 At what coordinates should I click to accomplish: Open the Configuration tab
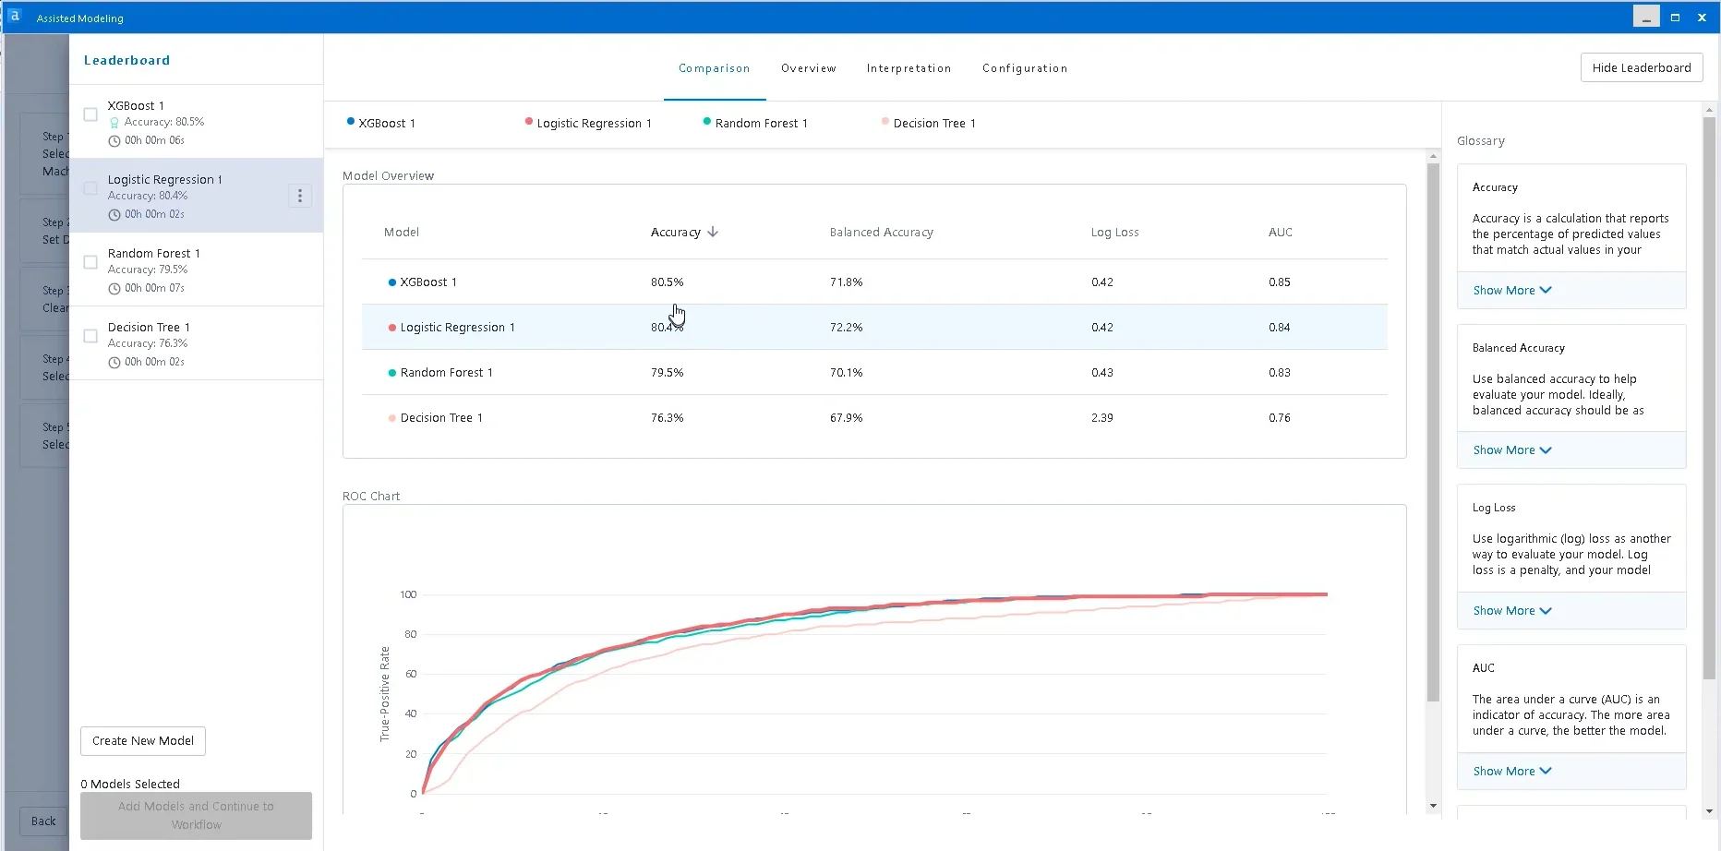tap(1025, 68)
